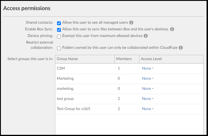Open info icon beside Box Sync description
The image size is (208, 136).
point(172,29)
